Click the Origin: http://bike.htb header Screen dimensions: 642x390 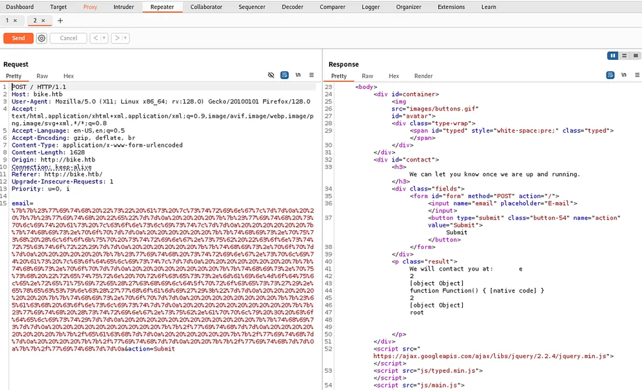click(x=53, y=160)
